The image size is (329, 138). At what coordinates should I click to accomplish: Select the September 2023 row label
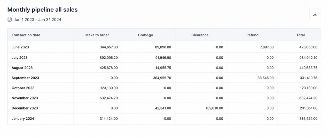[x=25, y=78]
